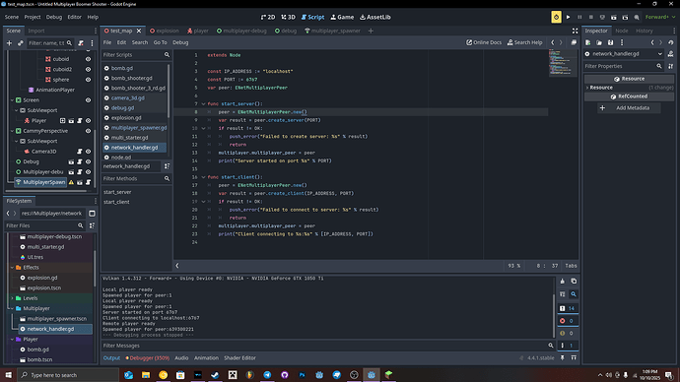Click the Add Metadata button
The height and width of the screenshot is (382, 680).
629,108
